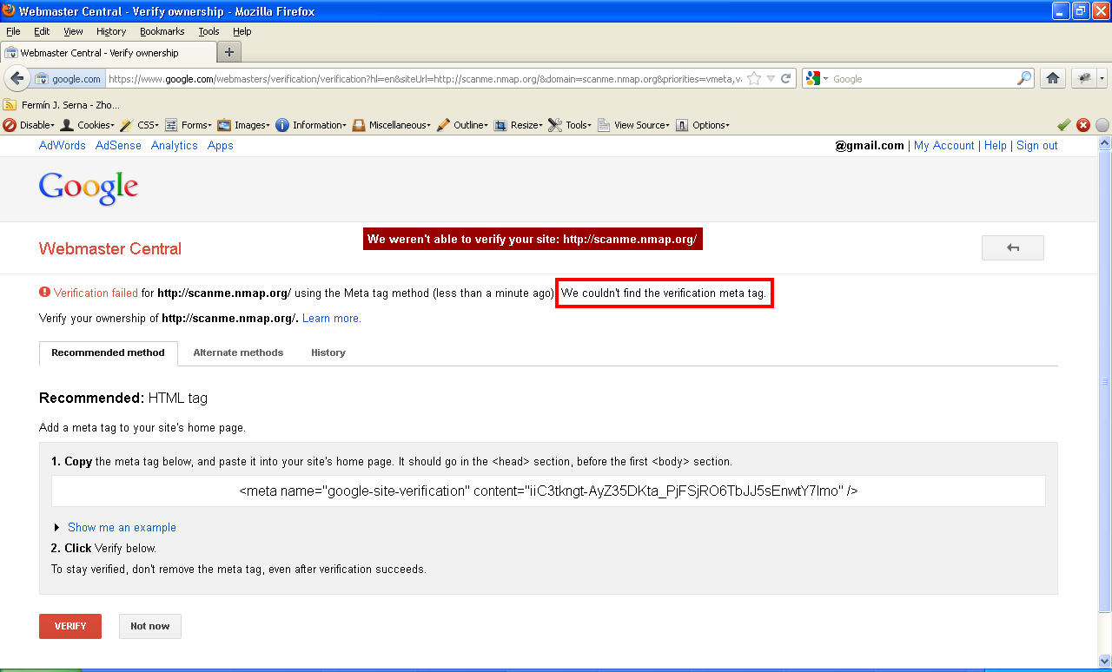Open the URL history dropdown arrow

(771, 79)
